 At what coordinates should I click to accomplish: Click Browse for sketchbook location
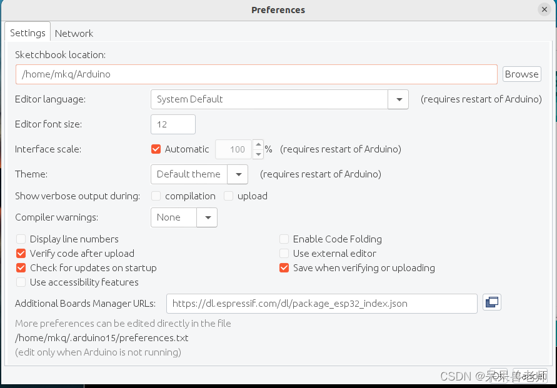click(521, 74)
